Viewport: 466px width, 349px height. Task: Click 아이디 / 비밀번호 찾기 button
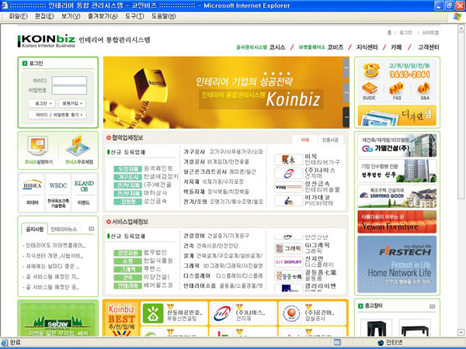[57, 115]
